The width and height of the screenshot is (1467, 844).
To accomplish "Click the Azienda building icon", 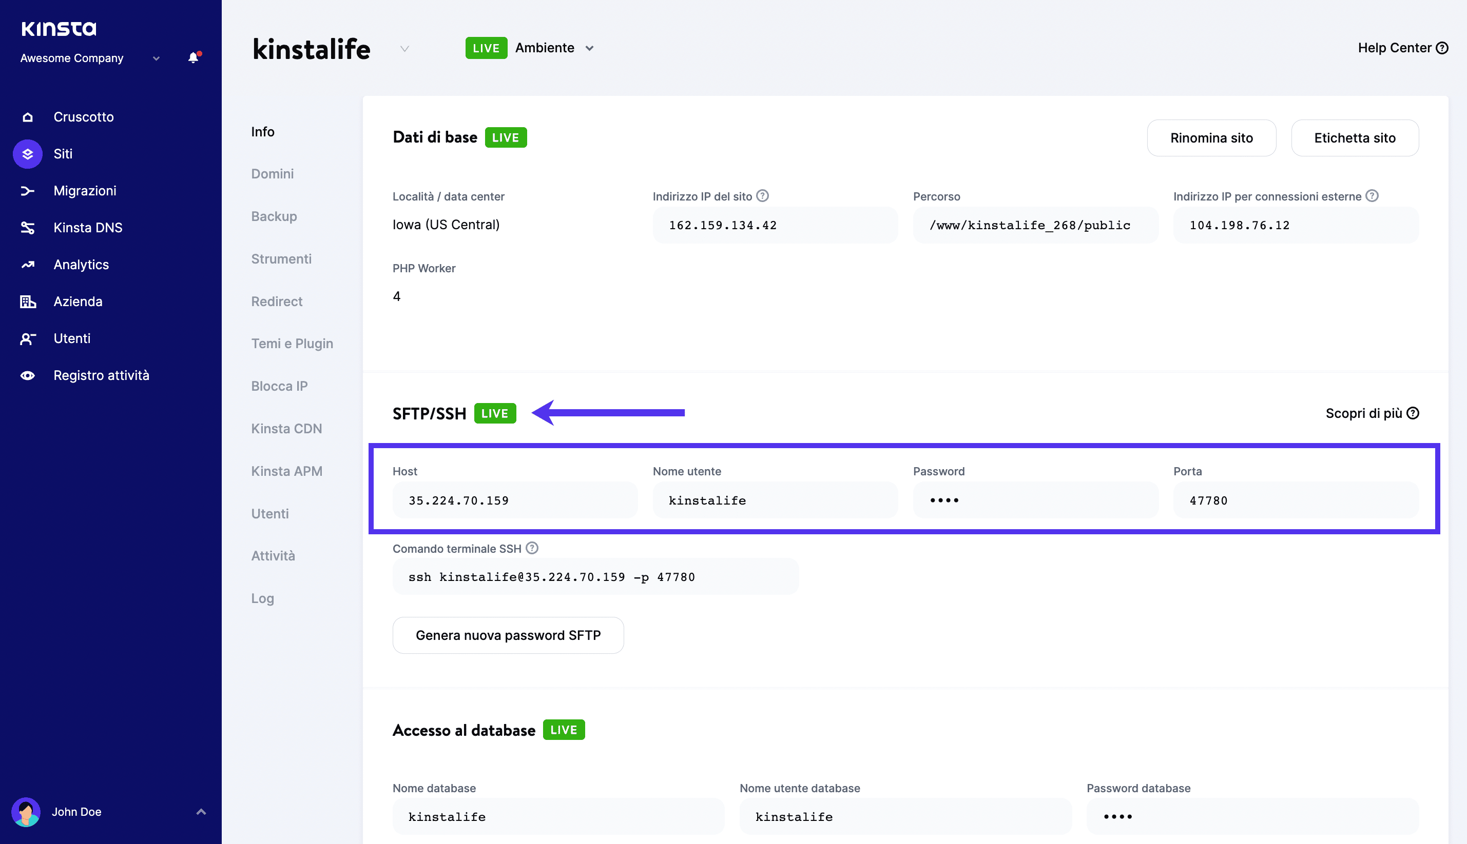I will coord(27,301).
